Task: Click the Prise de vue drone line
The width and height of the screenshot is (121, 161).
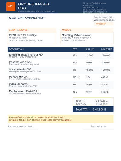Action: point(60,63)
